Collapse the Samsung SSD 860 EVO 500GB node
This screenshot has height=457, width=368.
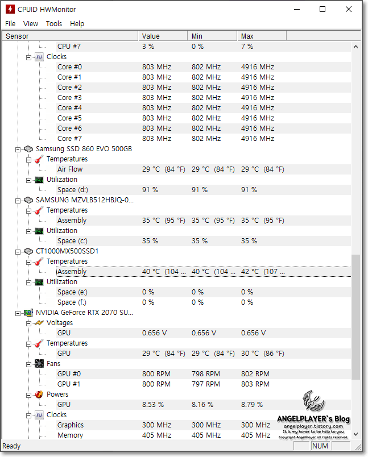click(x=18, y=149)
